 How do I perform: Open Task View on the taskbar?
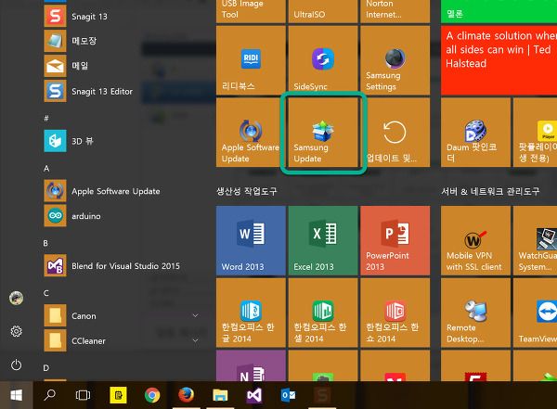83,395
